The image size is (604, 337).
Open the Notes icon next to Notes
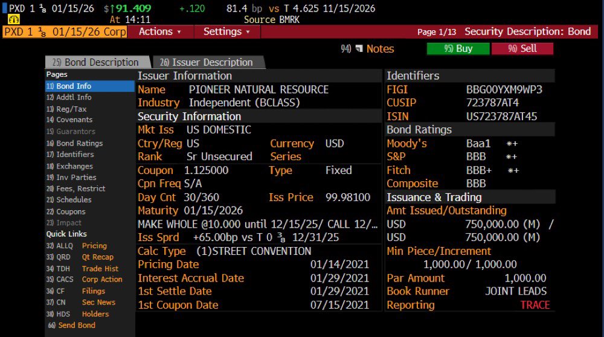coord(359,48)
